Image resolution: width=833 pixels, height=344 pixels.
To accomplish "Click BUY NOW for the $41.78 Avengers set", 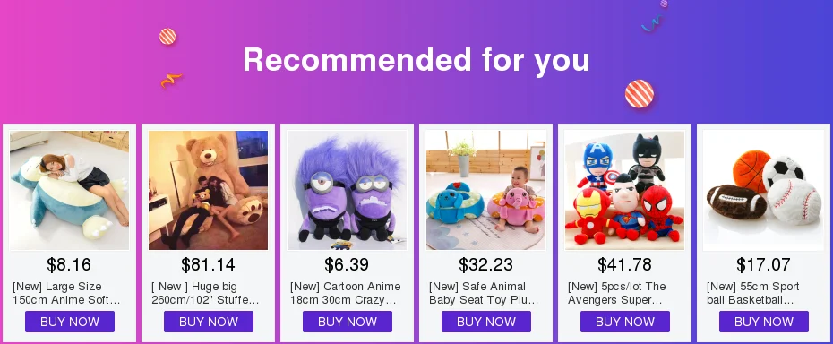I will tap(625, 322).
